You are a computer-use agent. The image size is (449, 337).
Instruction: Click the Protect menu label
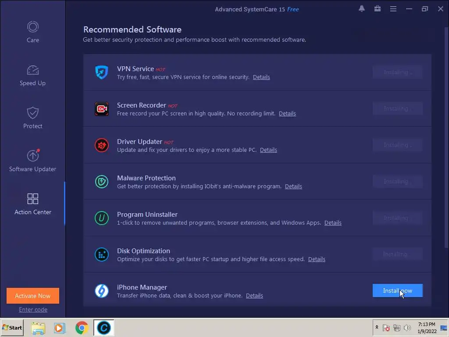[32, 126]
